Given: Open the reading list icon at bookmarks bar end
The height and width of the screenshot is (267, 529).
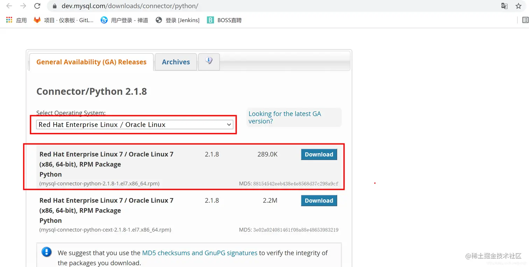Looking at the screenshot, I should point(525,20).
